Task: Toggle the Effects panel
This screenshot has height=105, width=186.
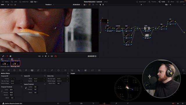Action: (171, 2)
